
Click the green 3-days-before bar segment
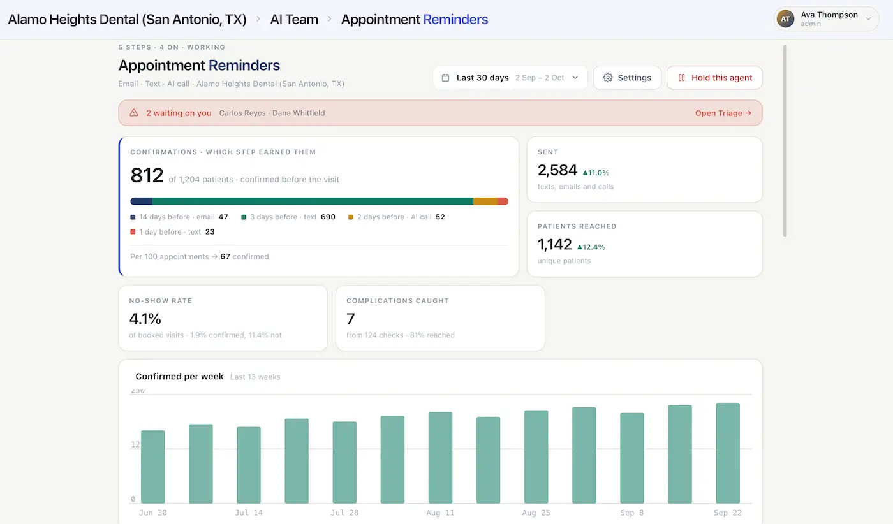tap(313, 201)
